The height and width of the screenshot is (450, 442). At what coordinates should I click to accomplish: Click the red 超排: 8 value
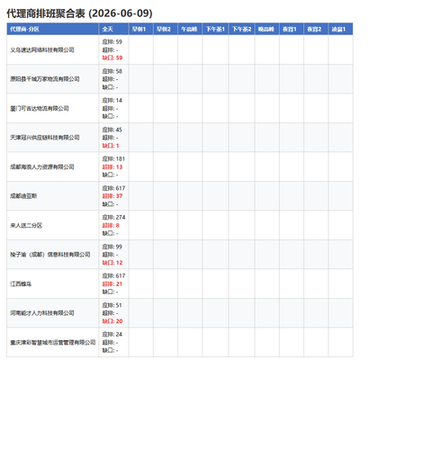(x=111, y=225)
